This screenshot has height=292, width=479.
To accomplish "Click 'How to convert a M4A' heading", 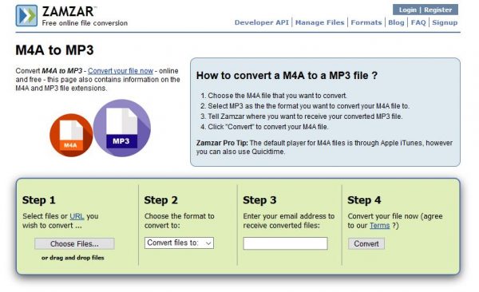I will [x=287, y=76].
